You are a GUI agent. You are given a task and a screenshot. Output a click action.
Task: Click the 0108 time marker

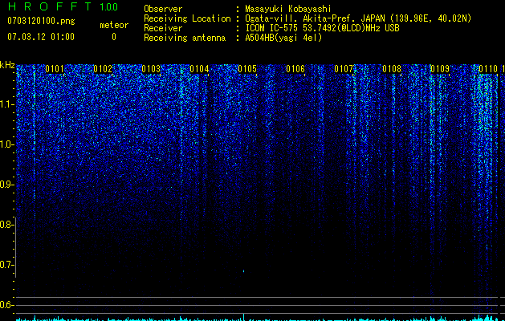tap(392, 69)
